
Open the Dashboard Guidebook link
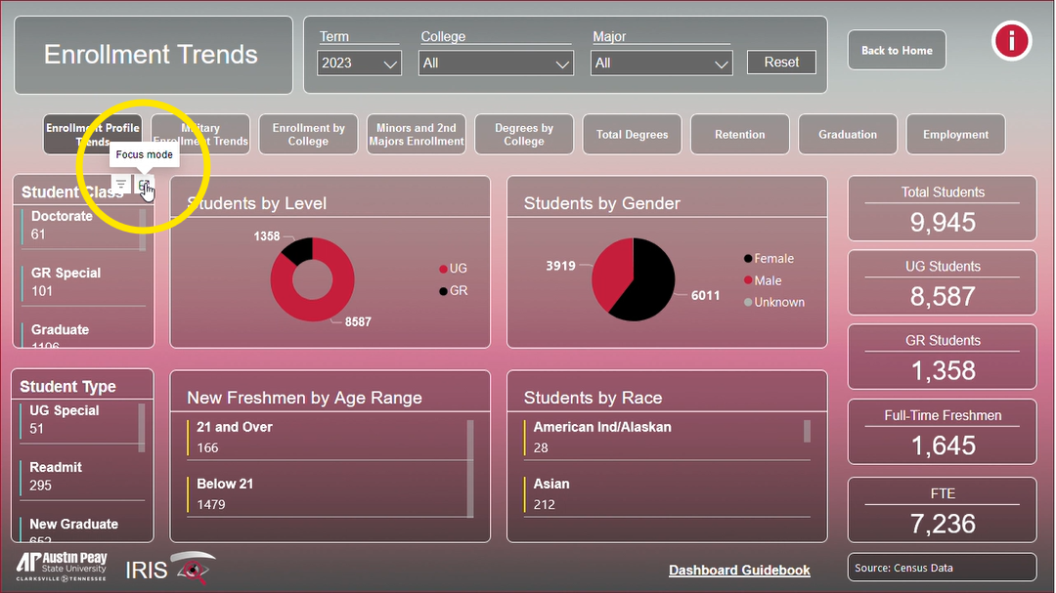(x=739, y=571)
